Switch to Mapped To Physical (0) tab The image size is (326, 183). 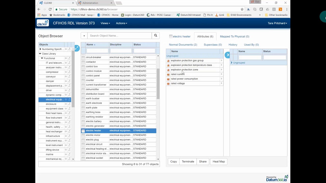235,36
